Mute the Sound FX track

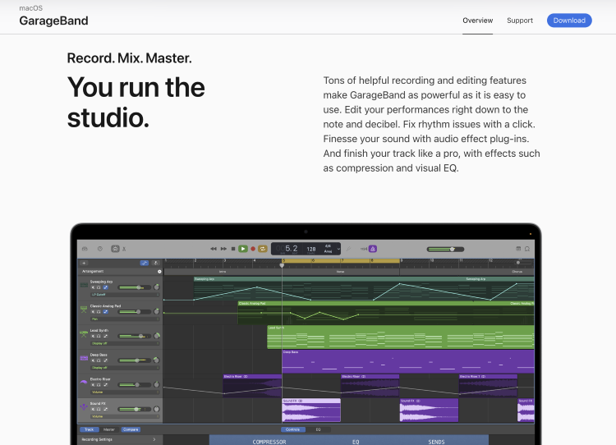click(93, 409)
